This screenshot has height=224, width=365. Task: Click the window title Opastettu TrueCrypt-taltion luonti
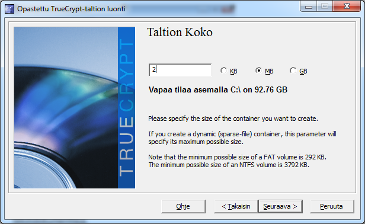[x=71, y=9]
